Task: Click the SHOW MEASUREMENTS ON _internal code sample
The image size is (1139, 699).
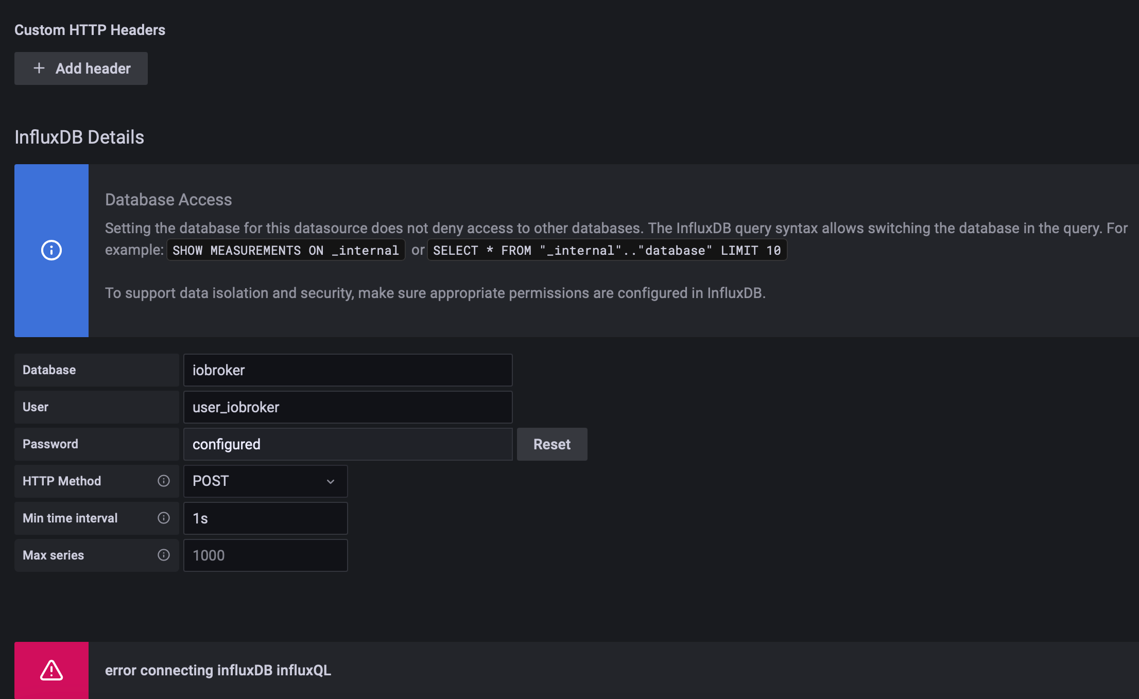Action: click(x=286, y=251)
